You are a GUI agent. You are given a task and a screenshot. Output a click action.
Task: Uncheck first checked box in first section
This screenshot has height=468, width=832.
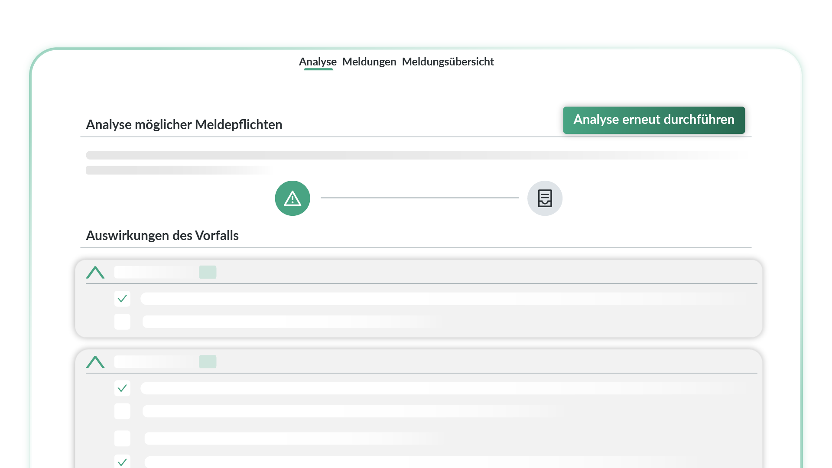122,299
